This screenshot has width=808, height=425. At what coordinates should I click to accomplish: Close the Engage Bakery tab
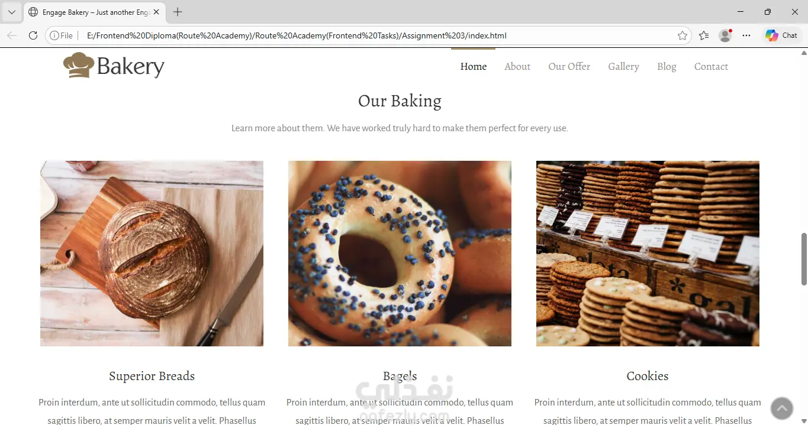point(156,12)
